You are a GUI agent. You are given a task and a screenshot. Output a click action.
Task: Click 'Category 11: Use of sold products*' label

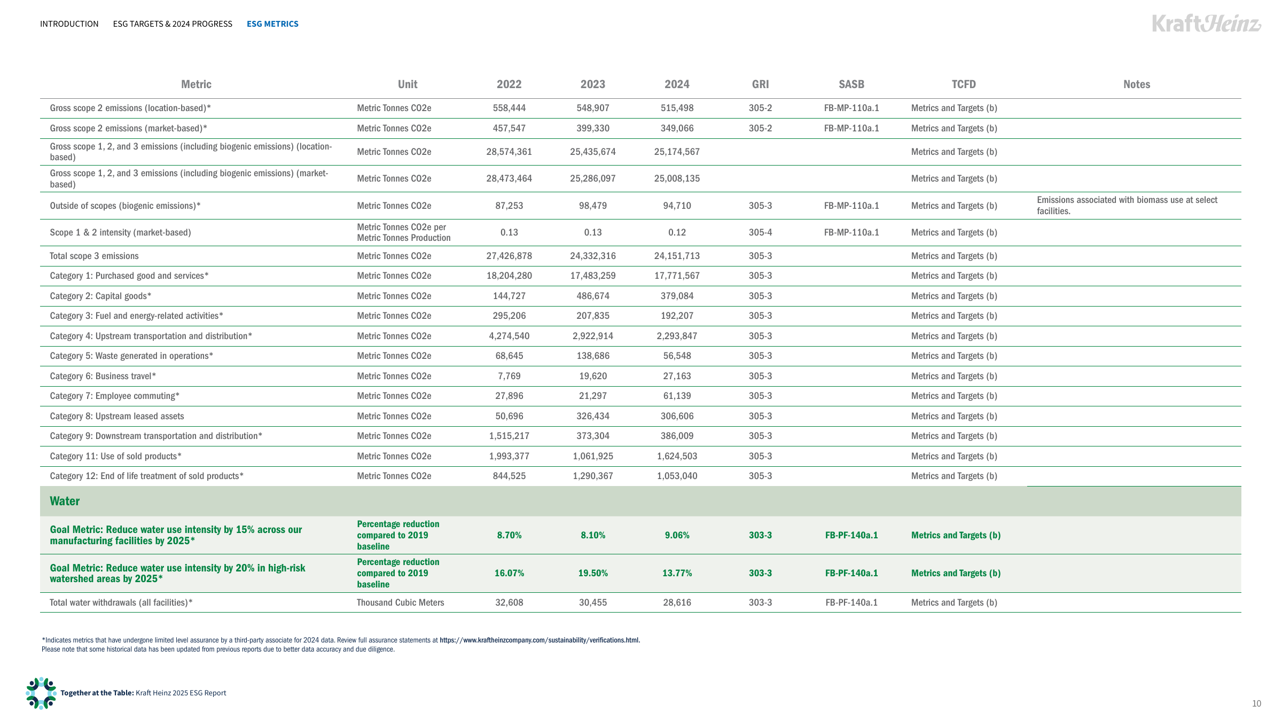pos(116,456)
